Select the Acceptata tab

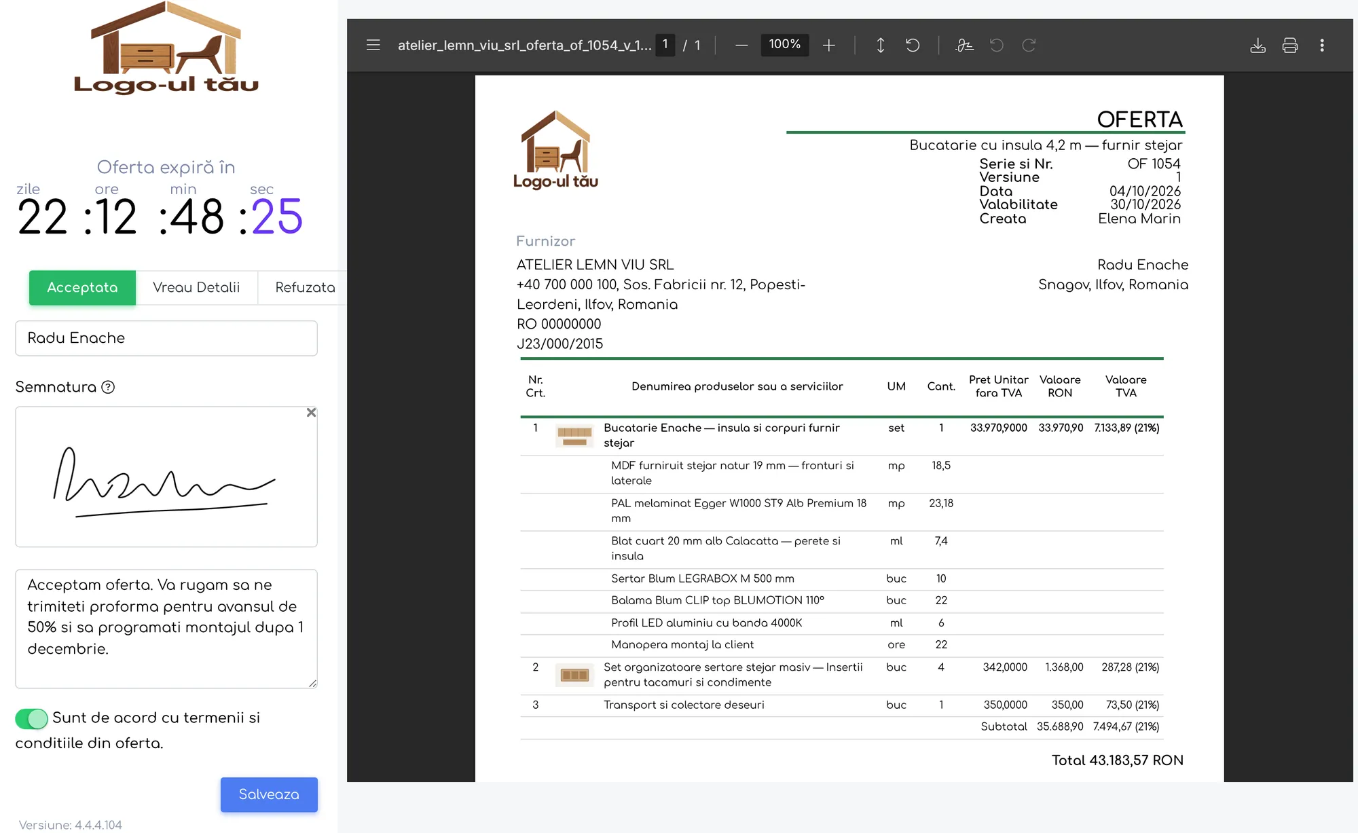82,288
